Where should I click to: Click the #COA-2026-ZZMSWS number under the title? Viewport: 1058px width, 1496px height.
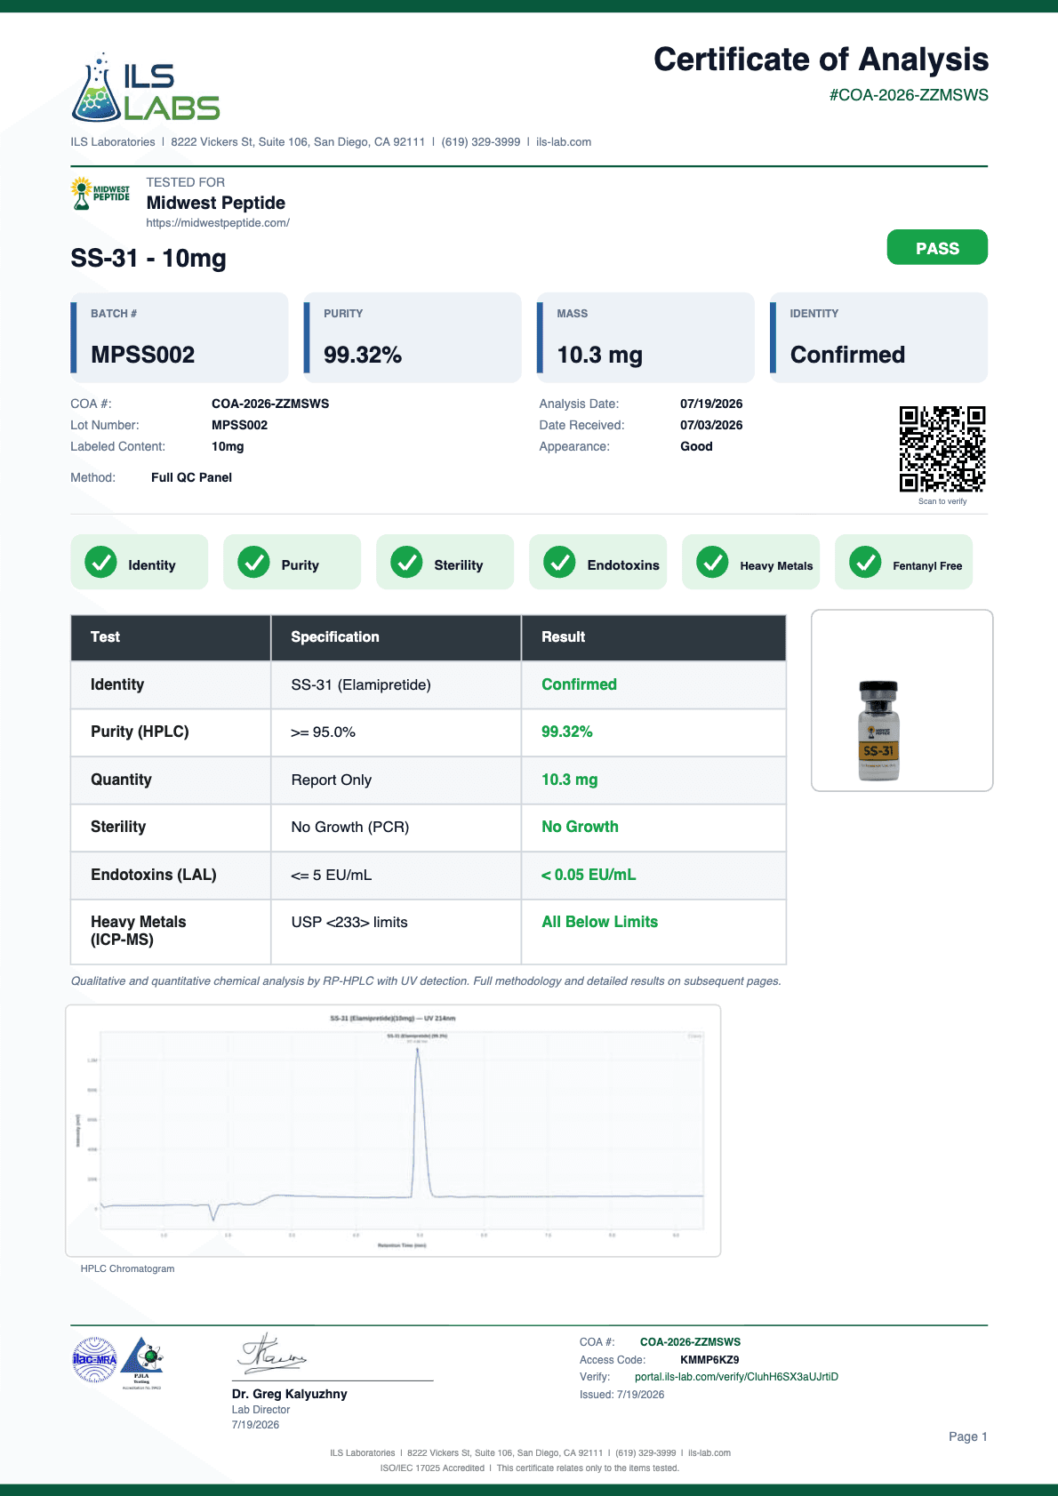909,95
